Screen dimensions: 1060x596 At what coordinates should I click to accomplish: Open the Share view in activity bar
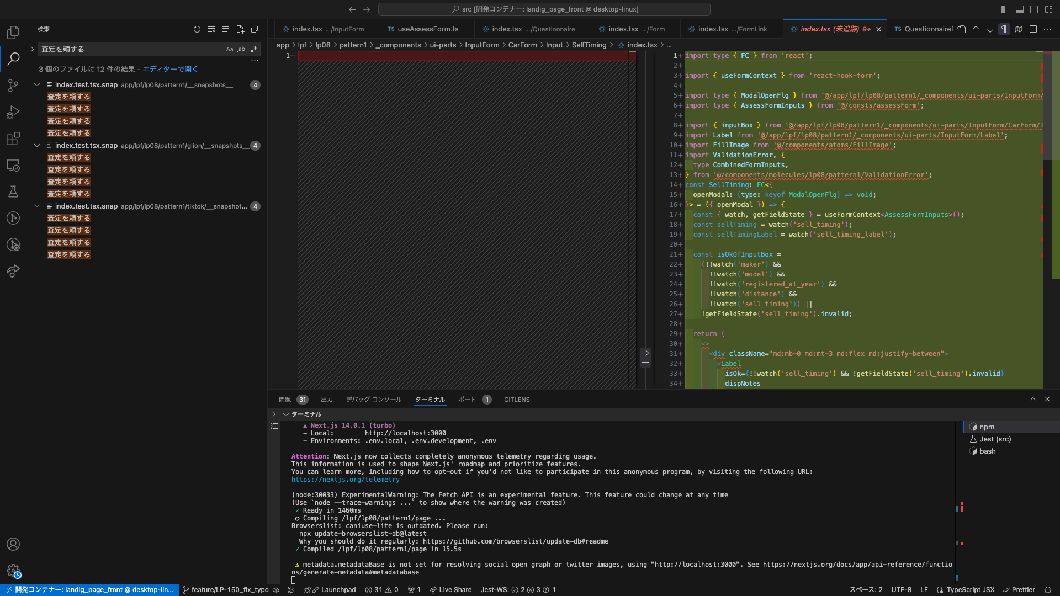point(13,271)
